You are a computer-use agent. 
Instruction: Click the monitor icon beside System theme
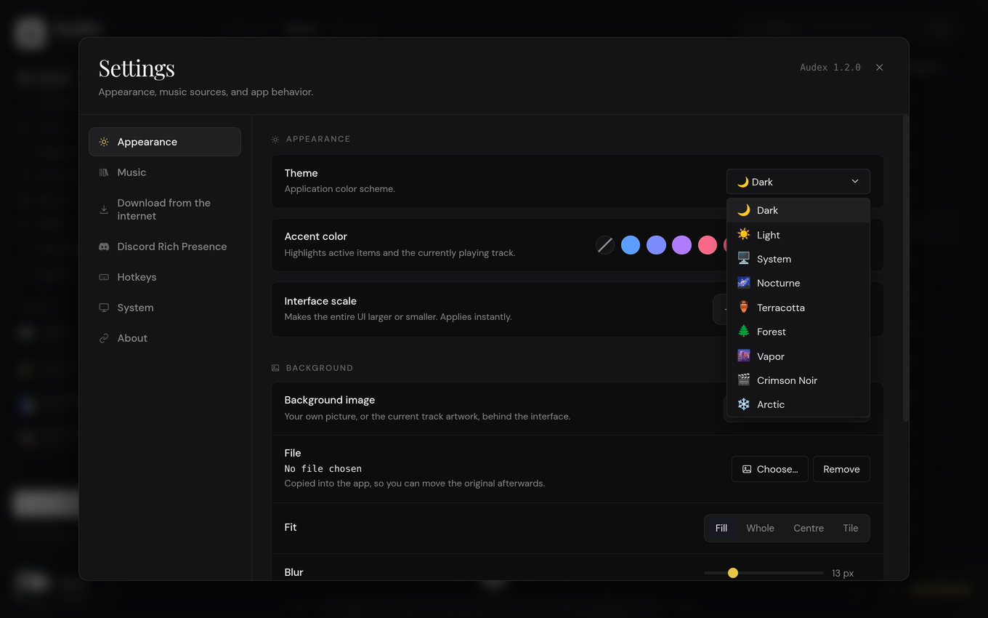pyautogui.click(x=744, y=259)
